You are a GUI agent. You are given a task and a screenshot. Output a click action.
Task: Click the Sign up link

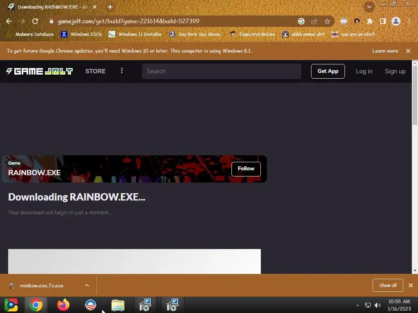pos(395,71)
